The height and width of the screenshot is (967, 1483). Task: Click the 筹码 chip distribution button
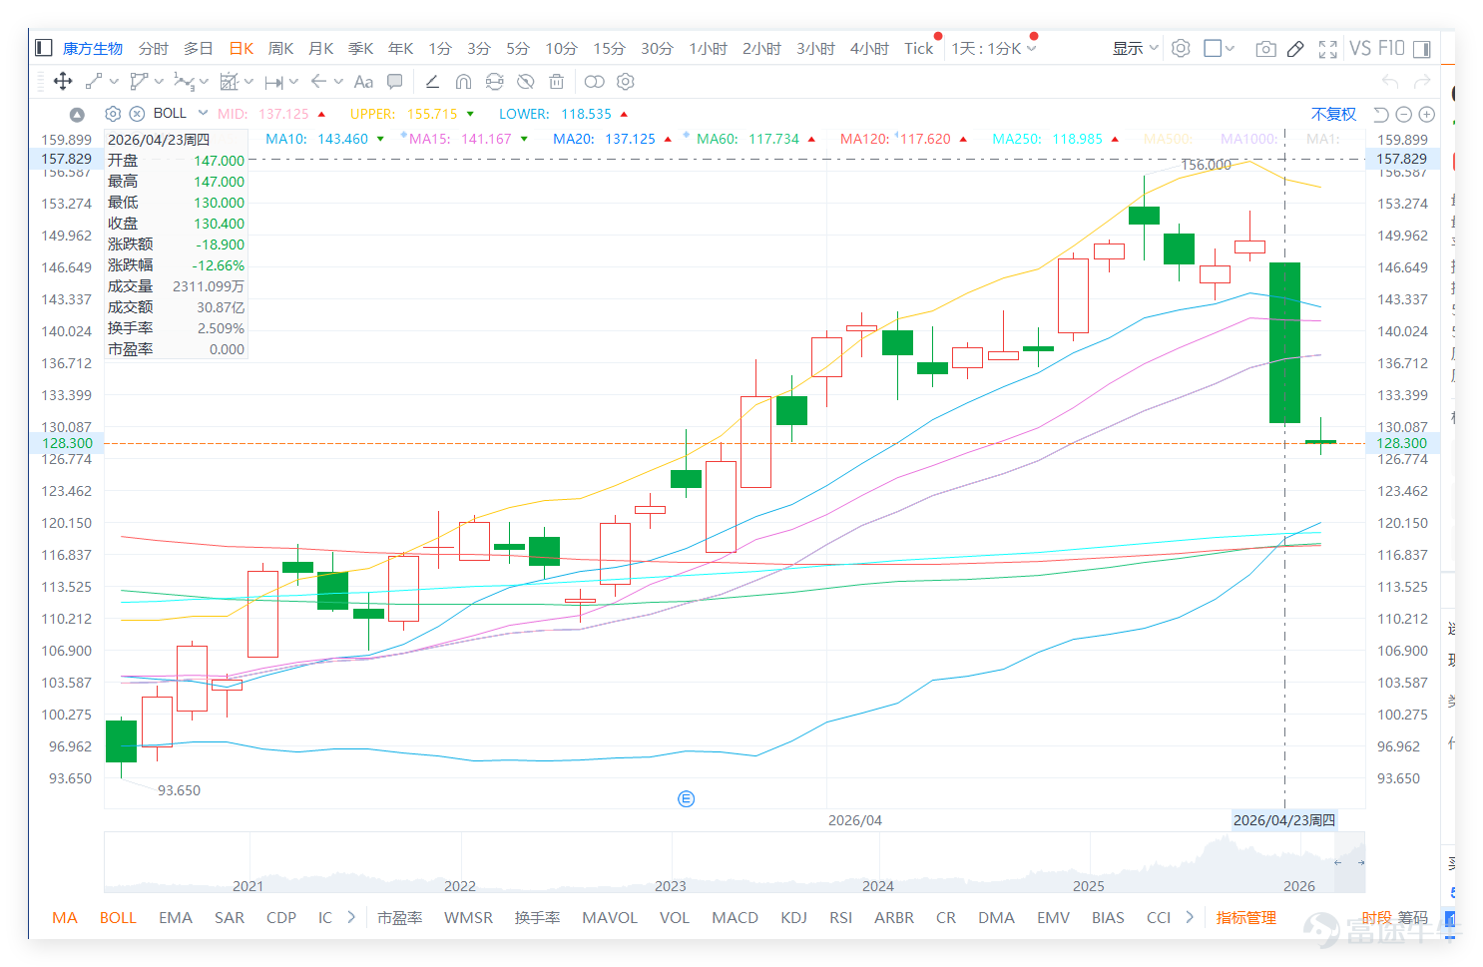click(x=1412, y=917)
